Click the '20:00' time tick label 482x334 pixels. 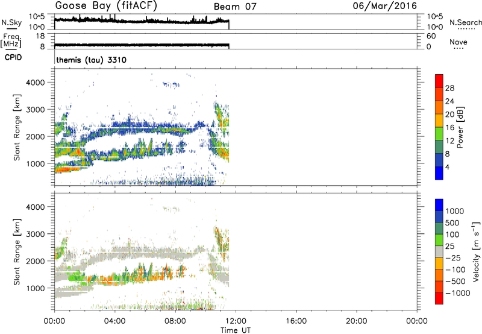coord(357,321)
